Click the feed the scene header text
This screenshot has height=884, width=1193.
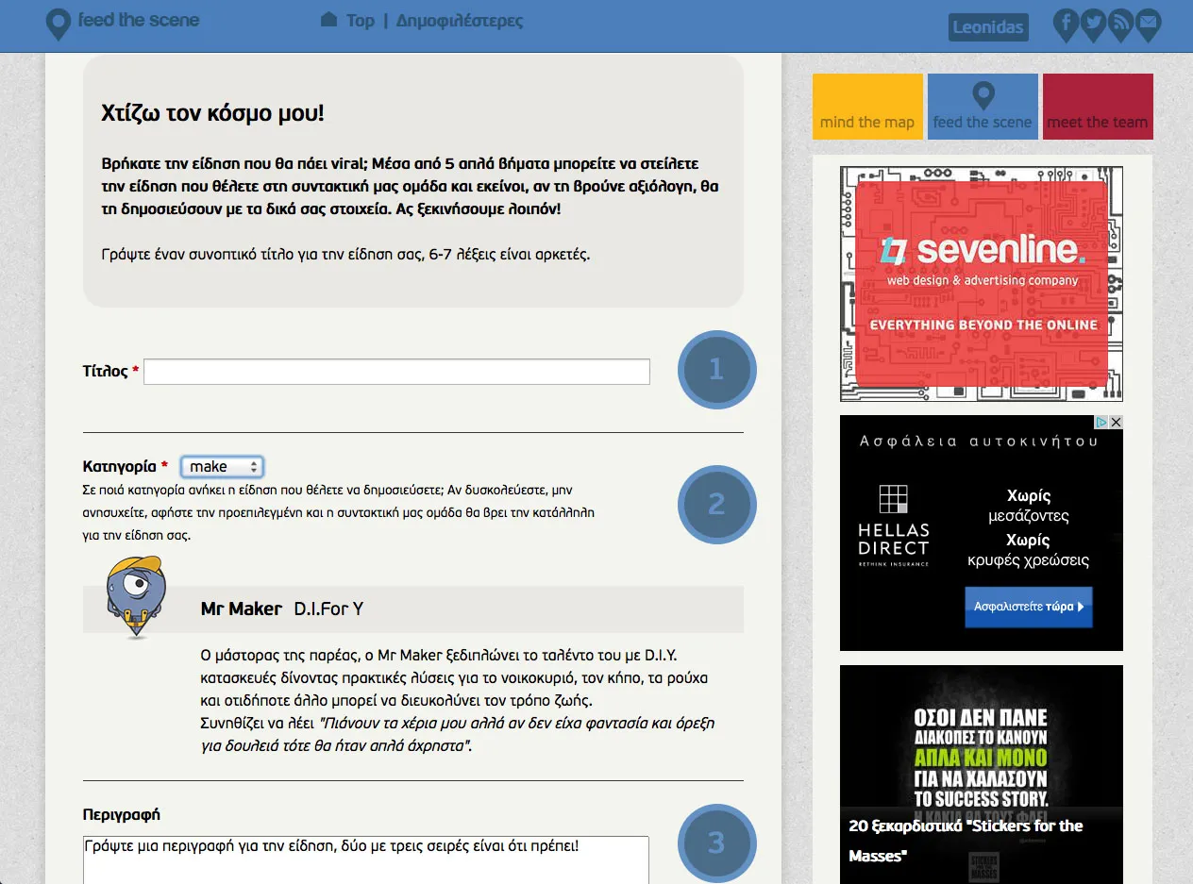pos(139,20)
